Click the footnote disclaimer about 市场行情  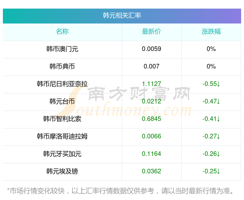click(x=120, y=191)
